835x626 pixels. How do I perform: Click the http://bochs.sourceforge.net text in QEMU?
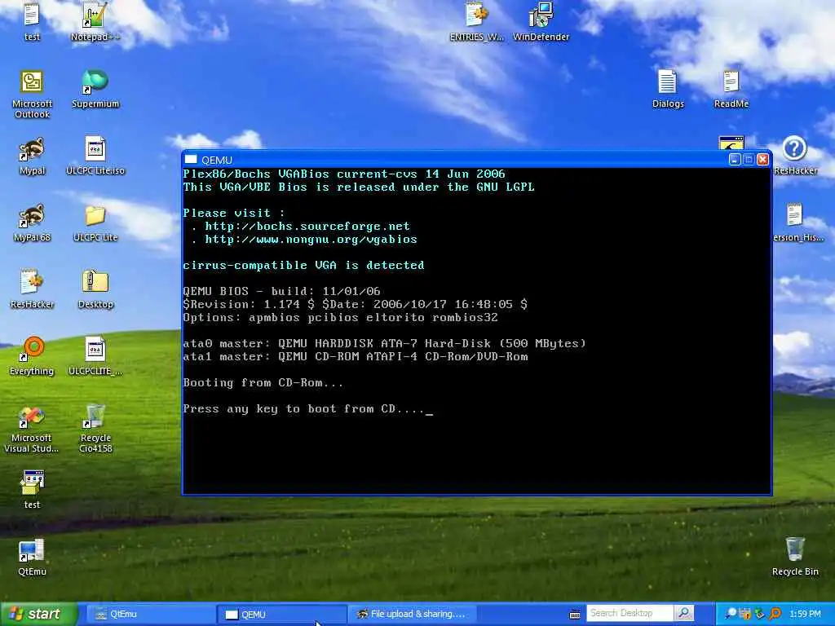(307, 227)
